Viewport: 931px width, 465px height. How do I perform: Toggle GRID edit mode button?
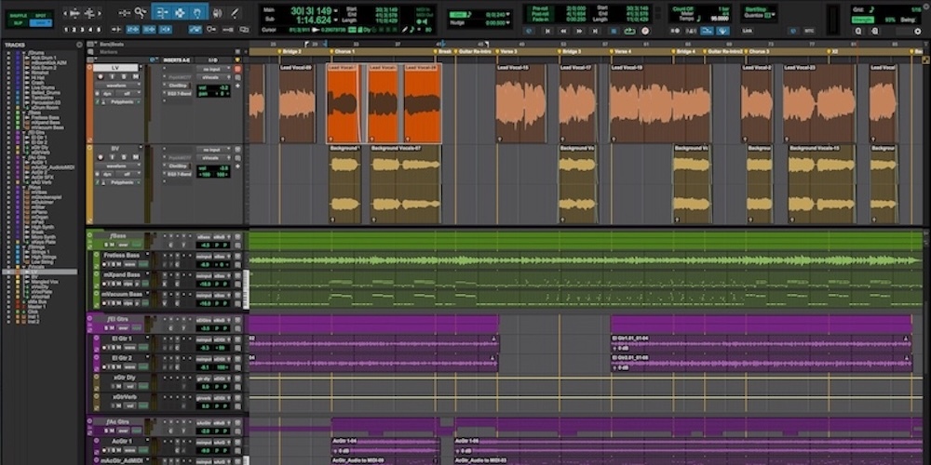(x=40, y=22)
